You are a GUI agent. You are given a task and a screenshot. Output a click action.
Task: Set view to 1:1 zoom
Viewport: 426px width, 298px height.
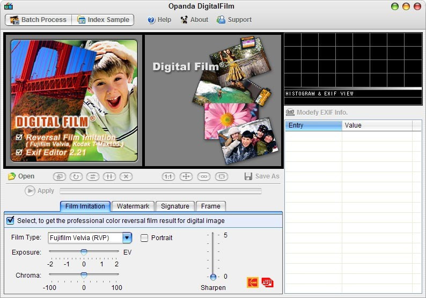pyautogui.click(x=168, y=177)
